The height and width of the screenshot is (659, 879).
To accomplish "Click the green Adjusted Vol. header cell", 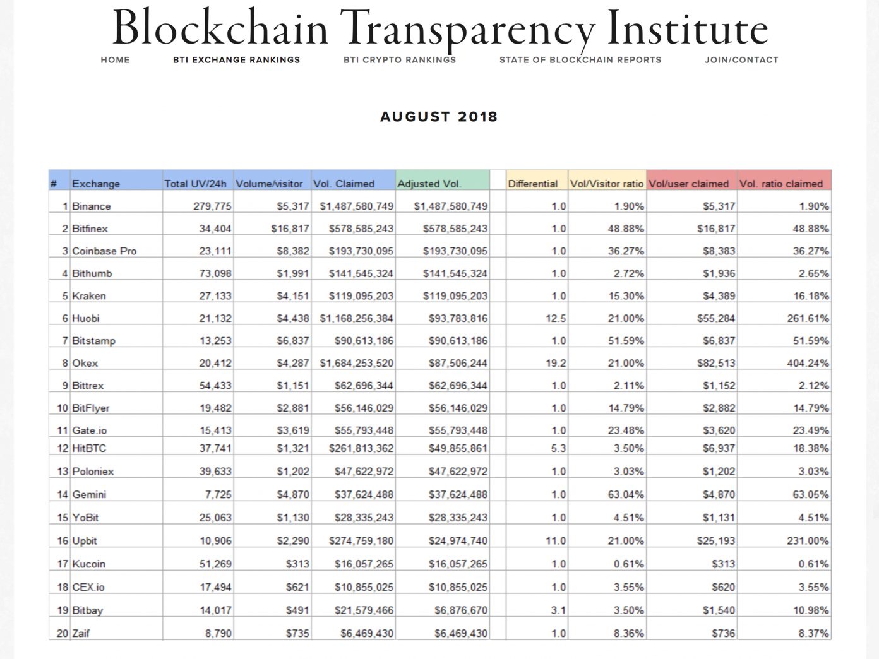I will (x=429, y=184).
